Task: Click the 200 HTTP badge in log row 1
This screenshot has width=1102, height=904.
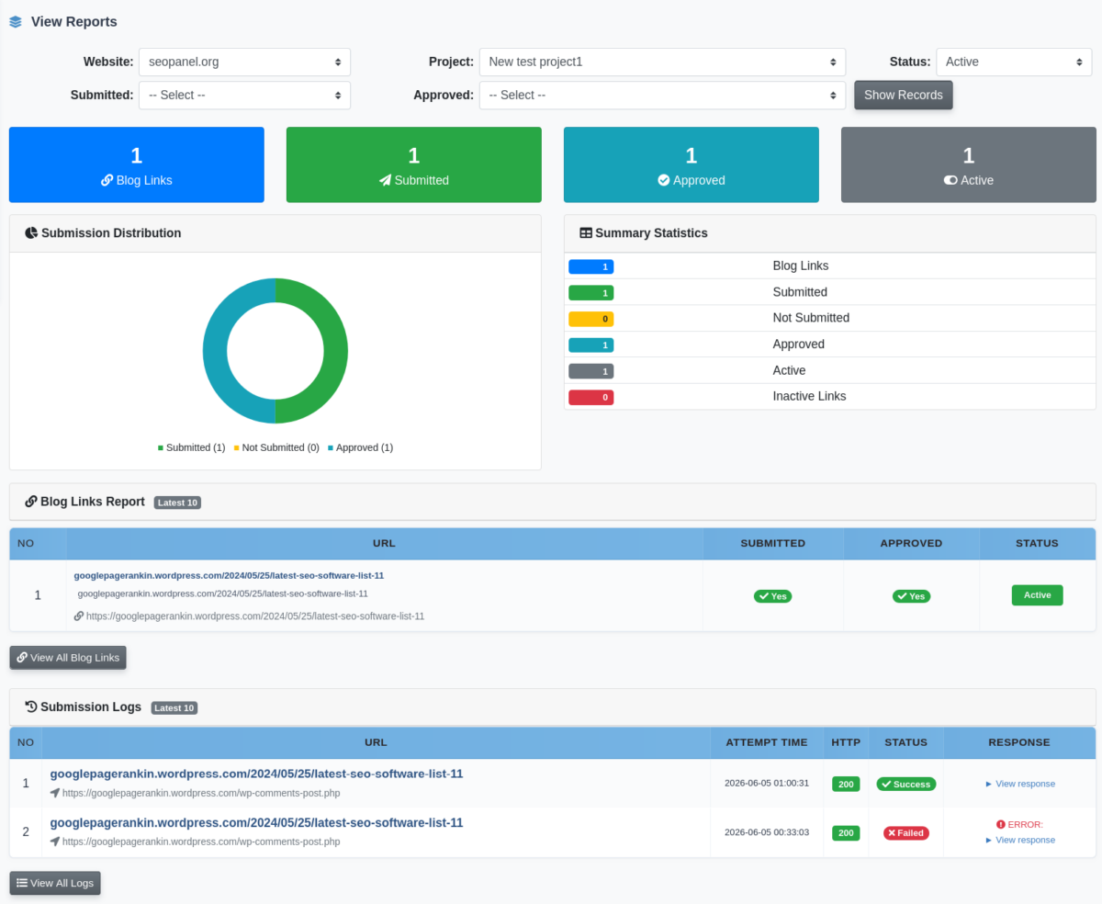Action: click(x=846, y=784)
